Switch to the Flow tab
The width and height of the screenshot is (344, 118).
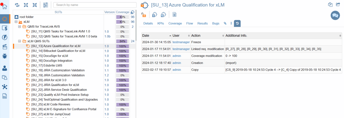pyautogui.click(x=190, y=23)
